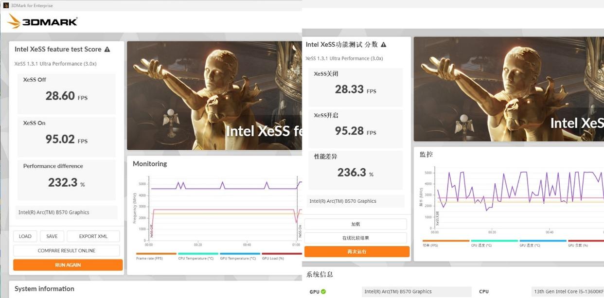The height and width of the screenshot is (298, 604).
Task: Click the 3DMark for Enterprise title bar icon
Action: 6,5
